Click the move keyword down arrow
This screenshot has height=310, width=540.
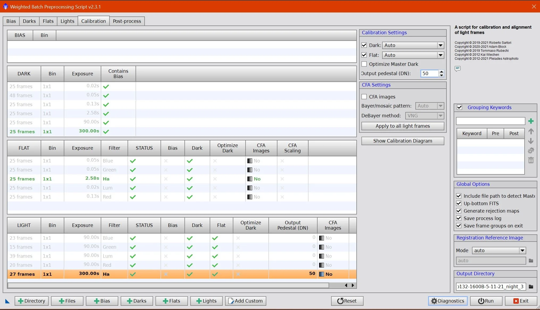click(x=531, y=141)
